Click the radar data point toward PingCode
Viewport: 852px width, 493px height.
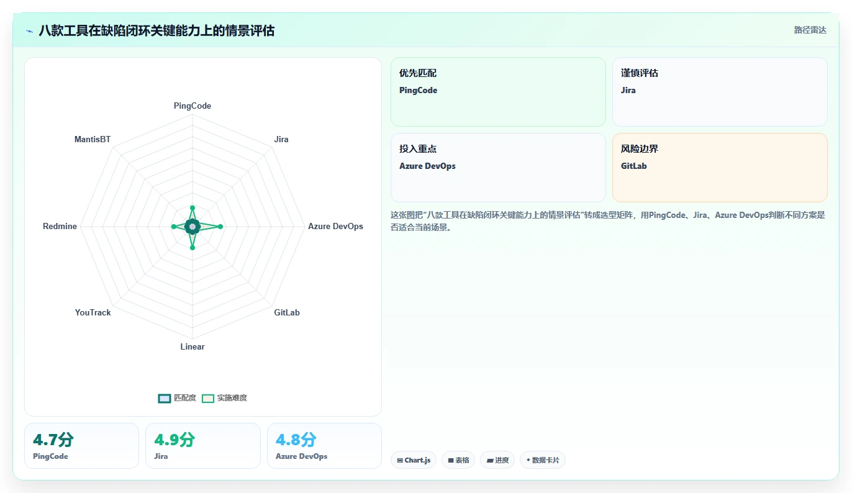(x=193, y=207)
